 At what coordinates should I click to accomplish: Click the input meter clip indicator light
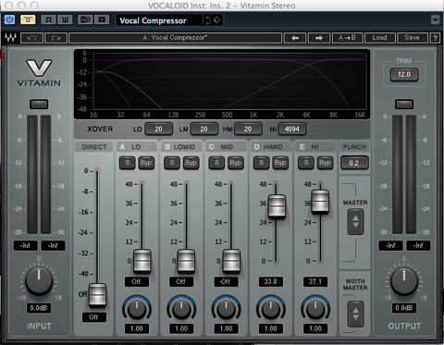[x=39, y=105]
